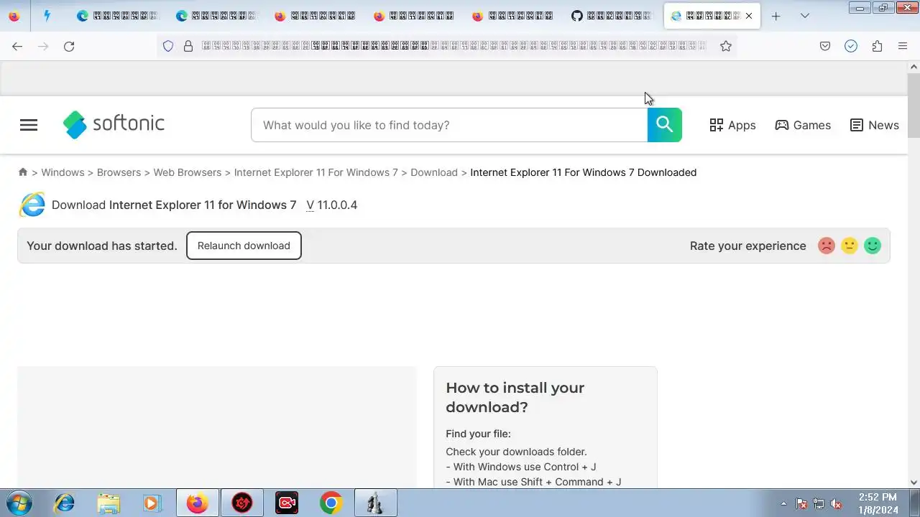Click the Relaunch download button
The image size is (920, 517).
[x=244, y=246]
